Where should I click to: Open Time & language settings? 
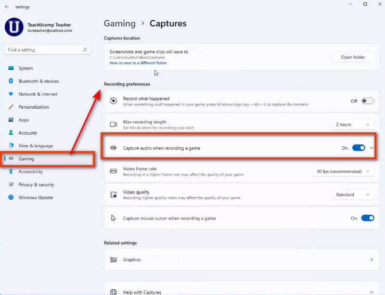click(36, 146)
